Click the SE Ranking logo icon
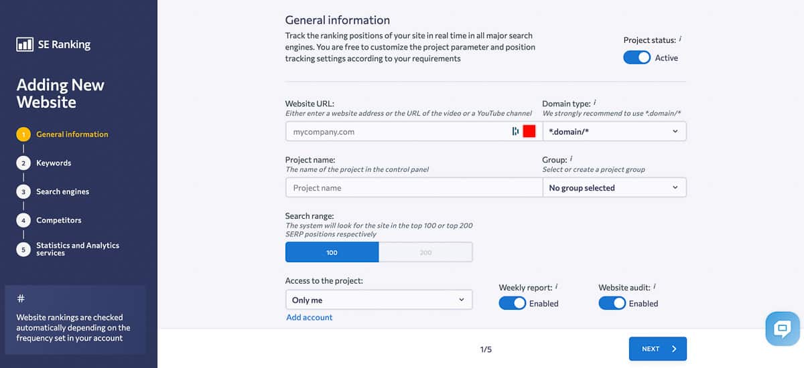The width and height of the screenshot is (804, 368). [25, 45]
